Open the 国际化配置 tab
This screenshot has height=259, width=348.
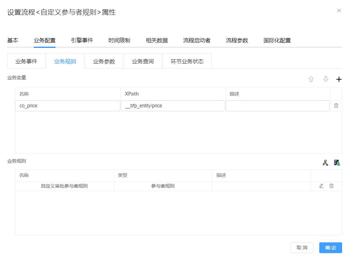[x=277, y=40]
